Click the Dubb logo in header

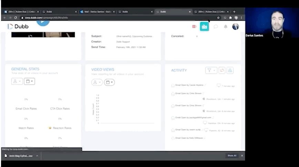pyautogui.click(x=18, y=26)
